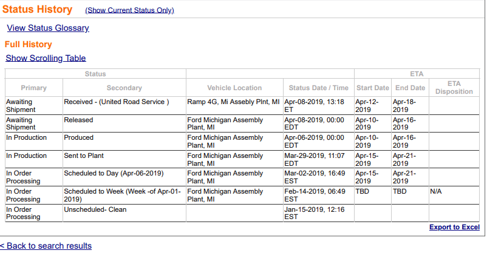Click the Status group header
This screenshot has height=256, width=487.
[x=95, y=74]
